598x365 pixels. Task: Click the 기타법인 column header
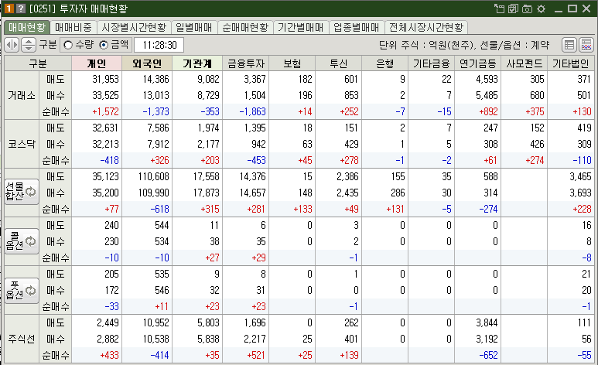571,63
